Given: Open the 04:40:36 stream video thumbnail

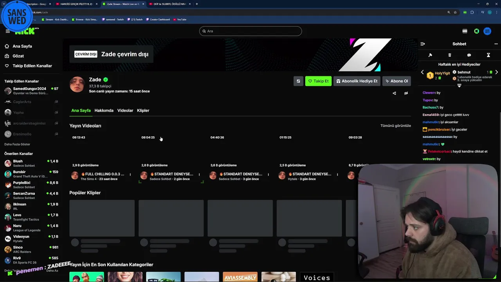Looking at the screenshot, I should click(x=240, y=151).
